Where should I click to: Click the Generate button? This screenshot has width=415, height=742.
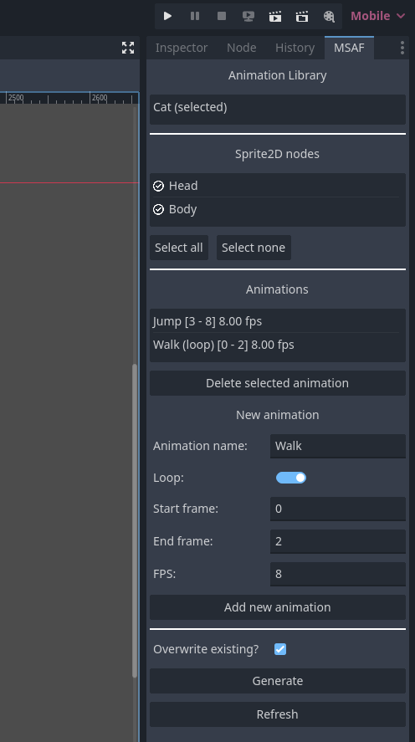coord(278,681)
